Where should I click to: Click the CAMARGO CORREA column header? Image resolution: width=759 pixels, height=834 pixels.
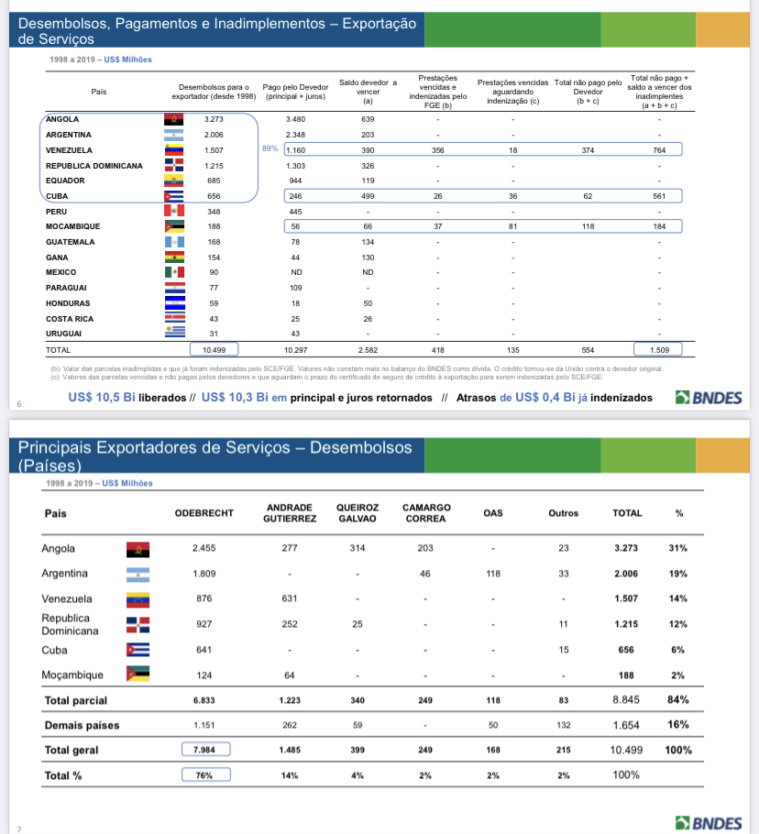(426, 513)
